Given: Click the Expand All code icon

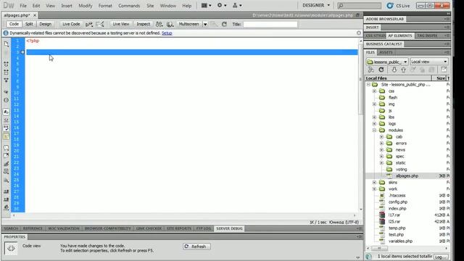Looking at the screenshot, I should [7, 80].
